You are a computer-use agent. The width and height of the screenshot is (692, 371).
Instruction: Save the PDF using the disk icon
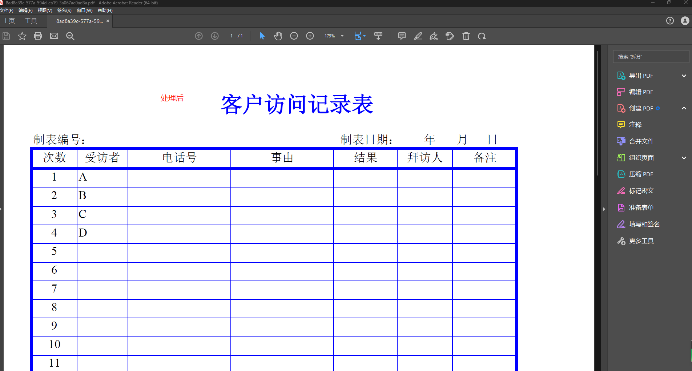click(x=6, y=36)
